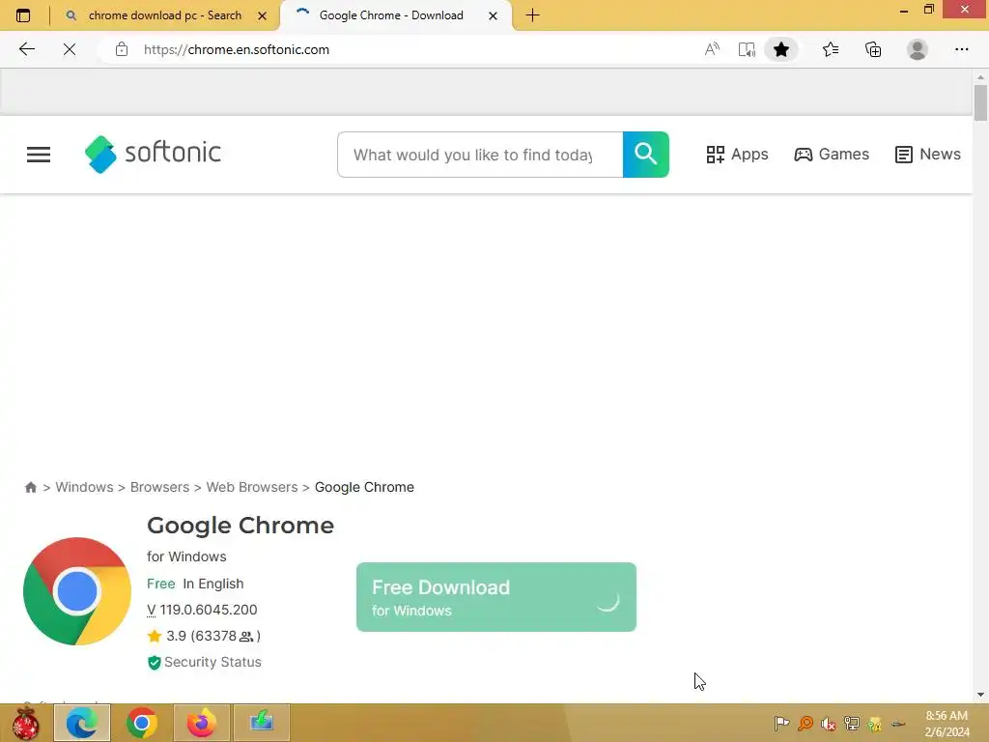Click the 'Google Chrome' page heading
The width and height of the screenshot is (989, 742).
click(x=240, y=526)
